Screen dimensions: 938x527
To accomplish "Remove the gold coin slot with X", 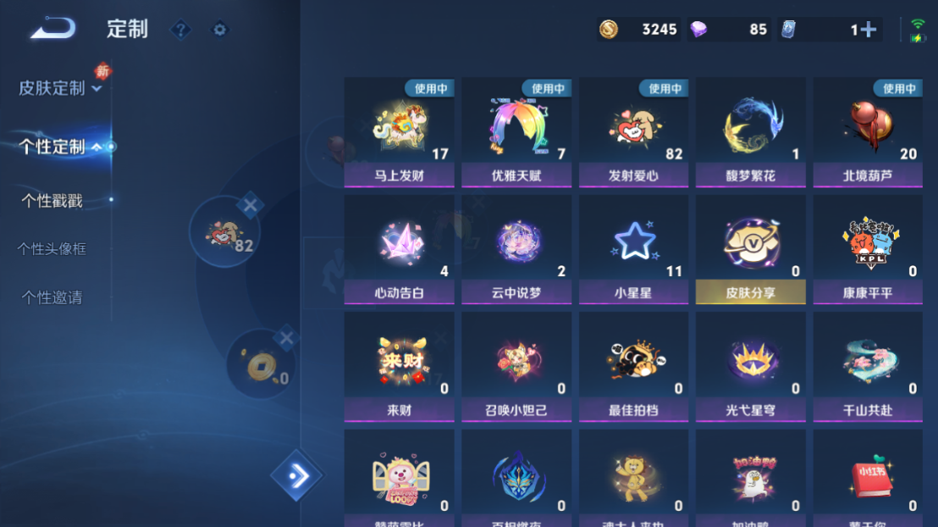I will pos(286,339).
